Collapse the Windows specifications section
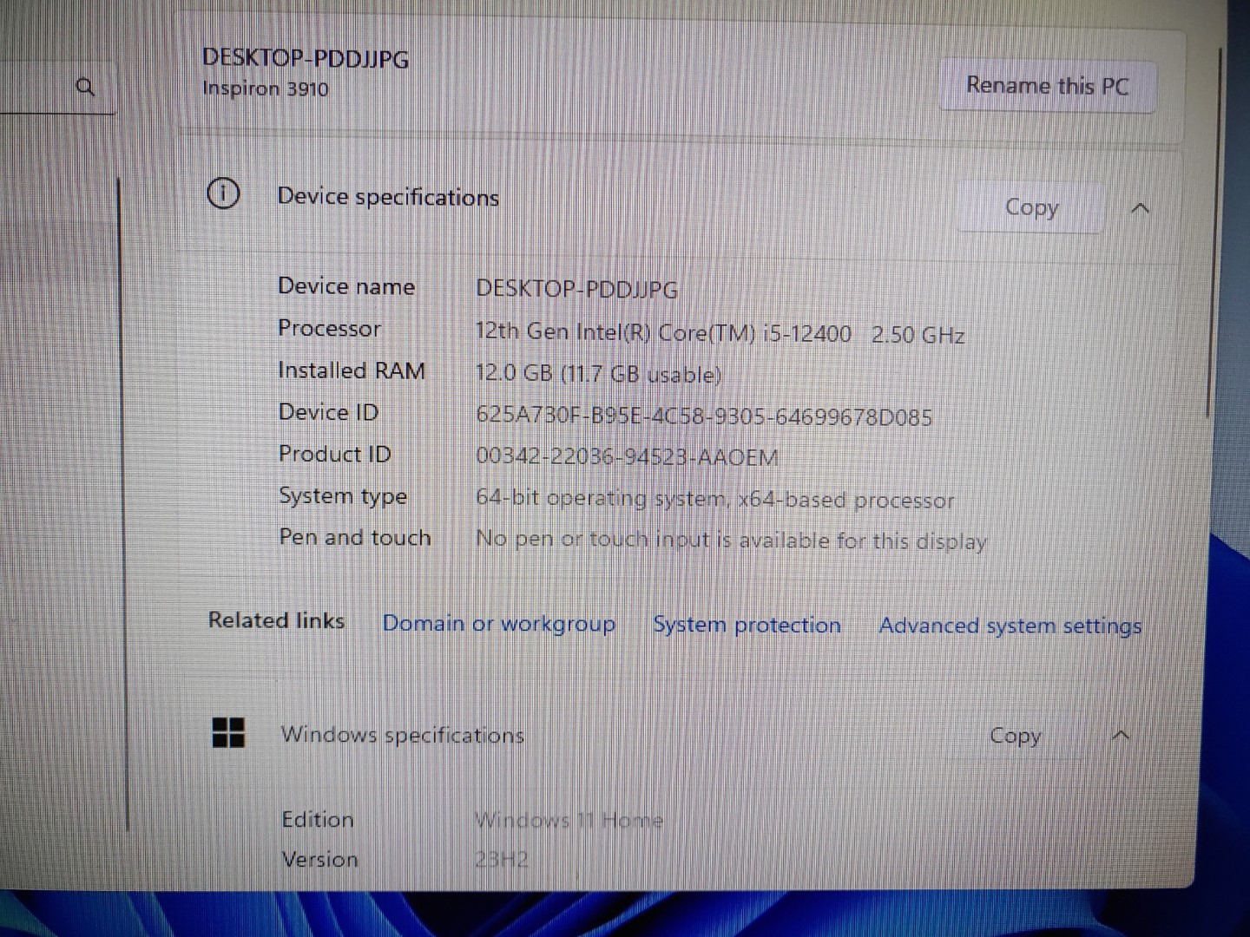Viewport: 1250px width, 937px height. (1121, 736)
